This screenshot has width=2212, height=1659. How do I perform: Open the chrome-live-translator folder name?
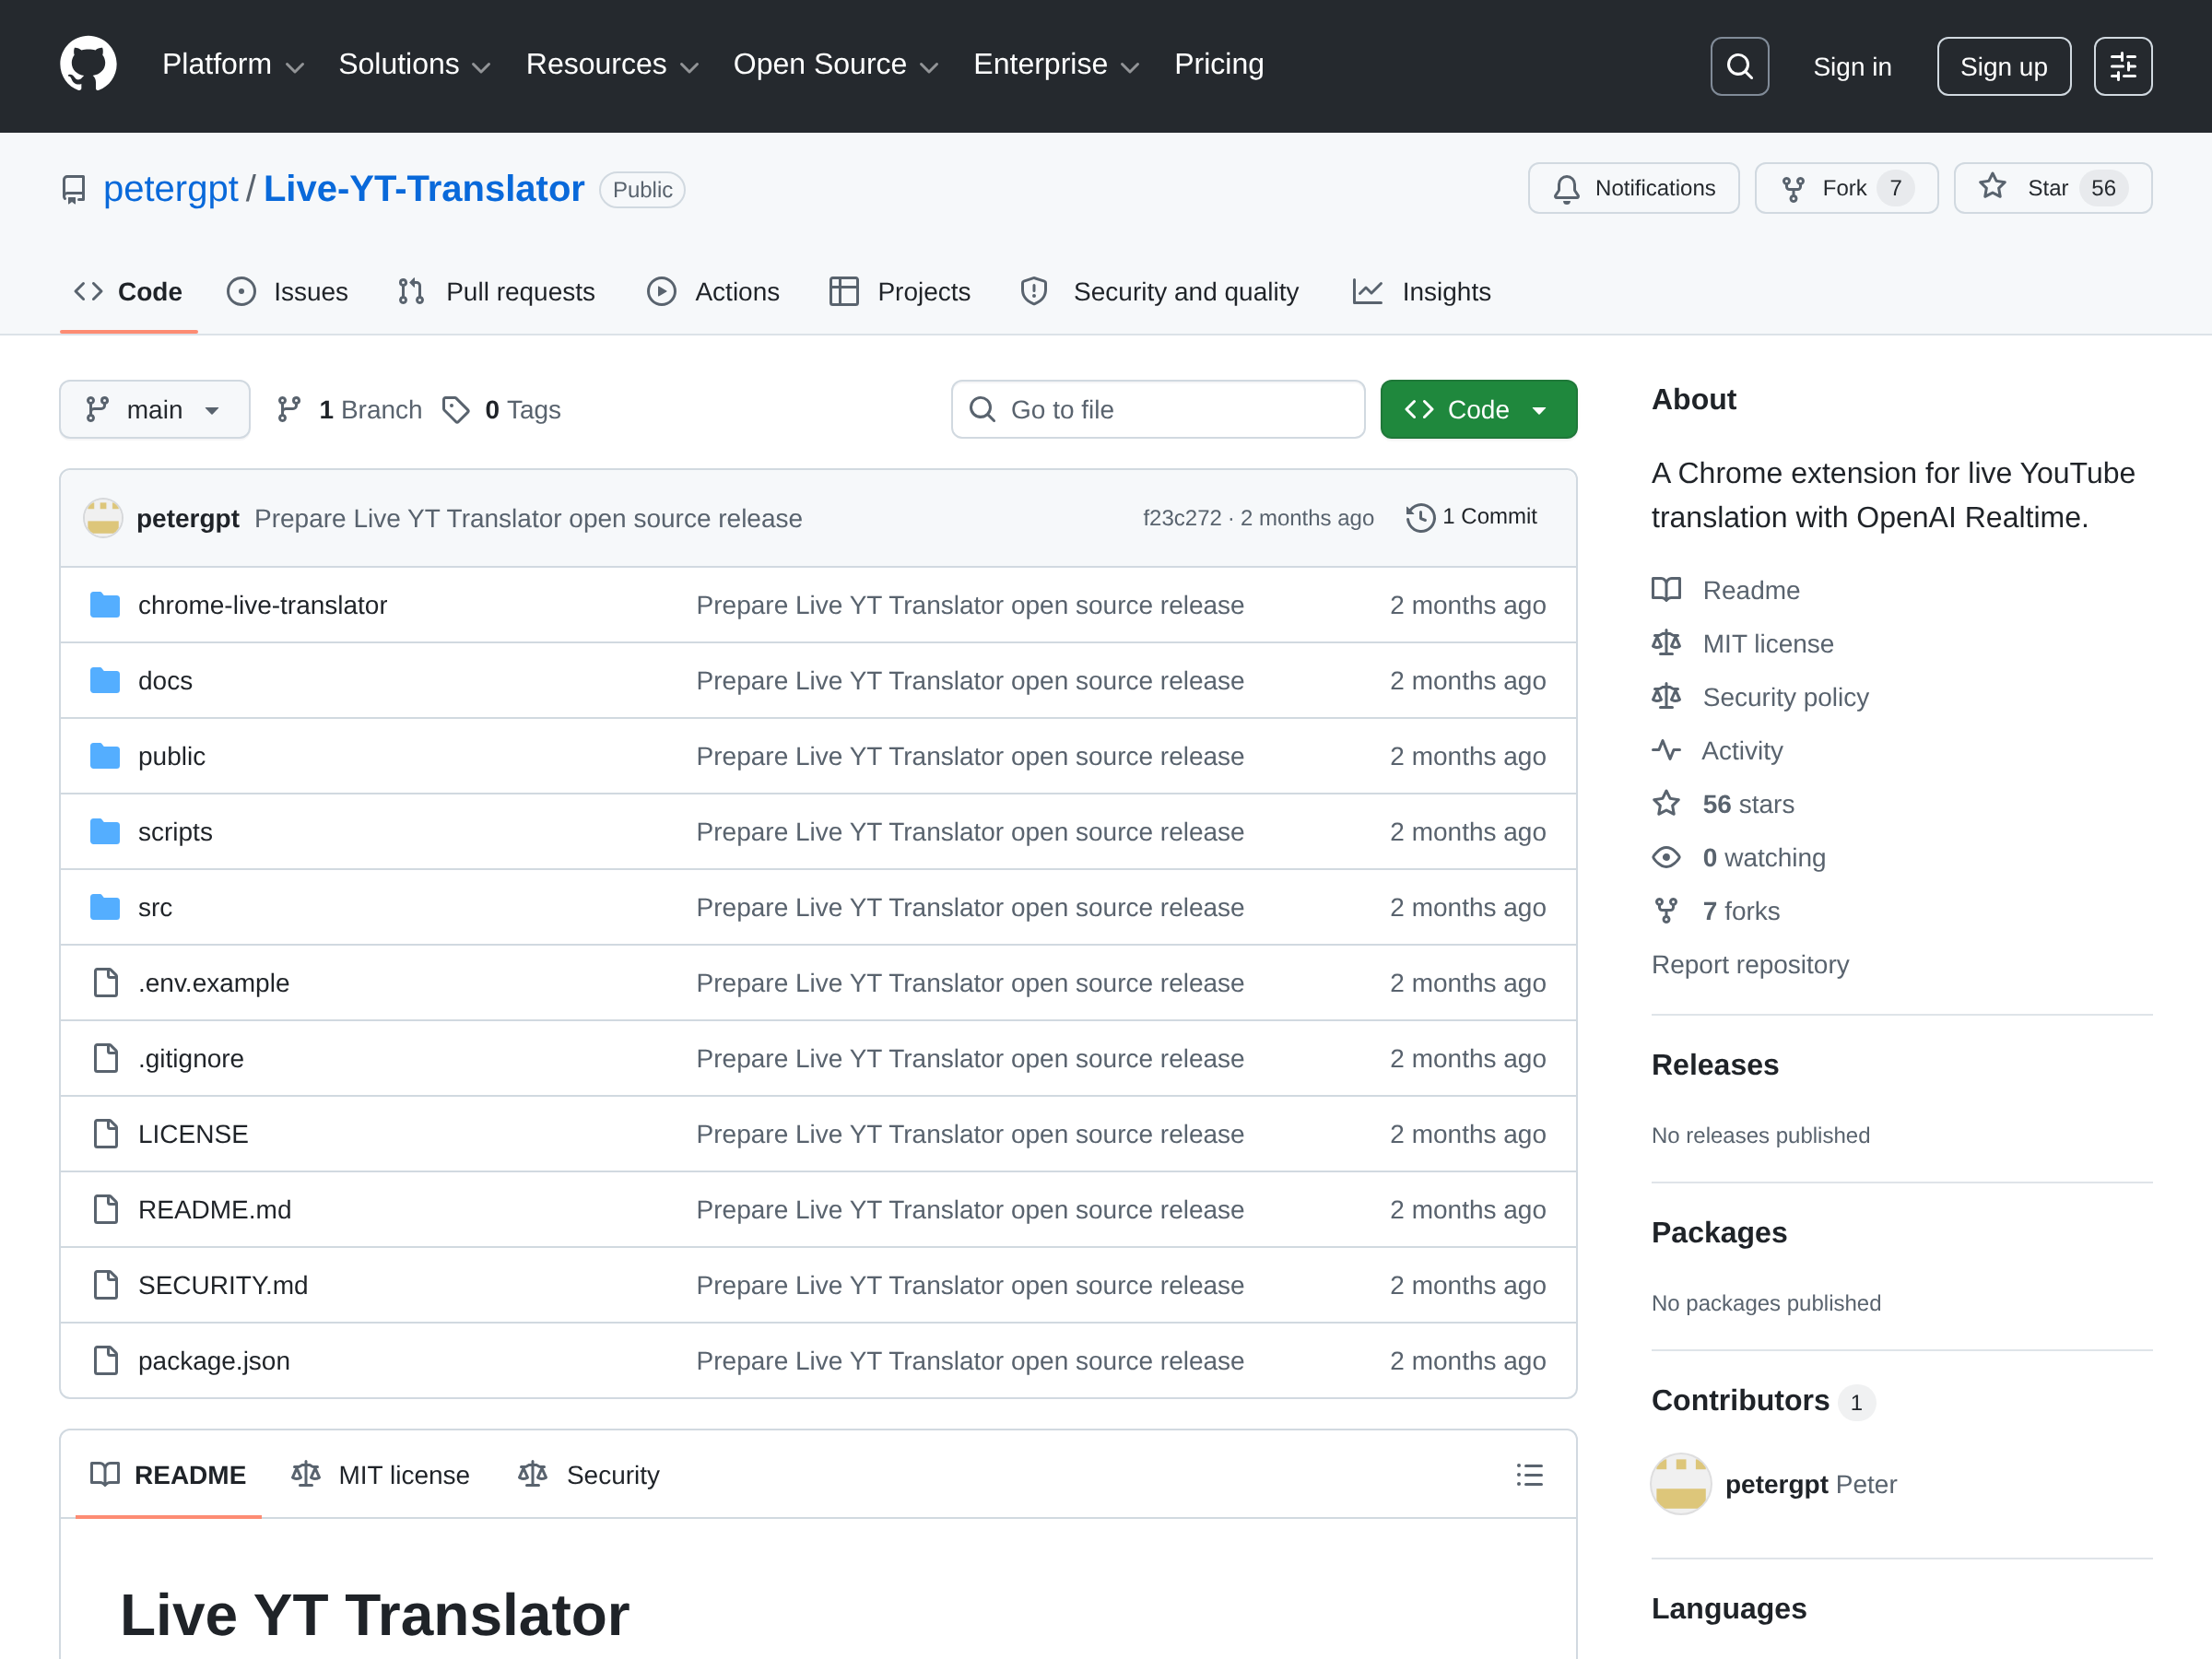[x=262, y=605]
